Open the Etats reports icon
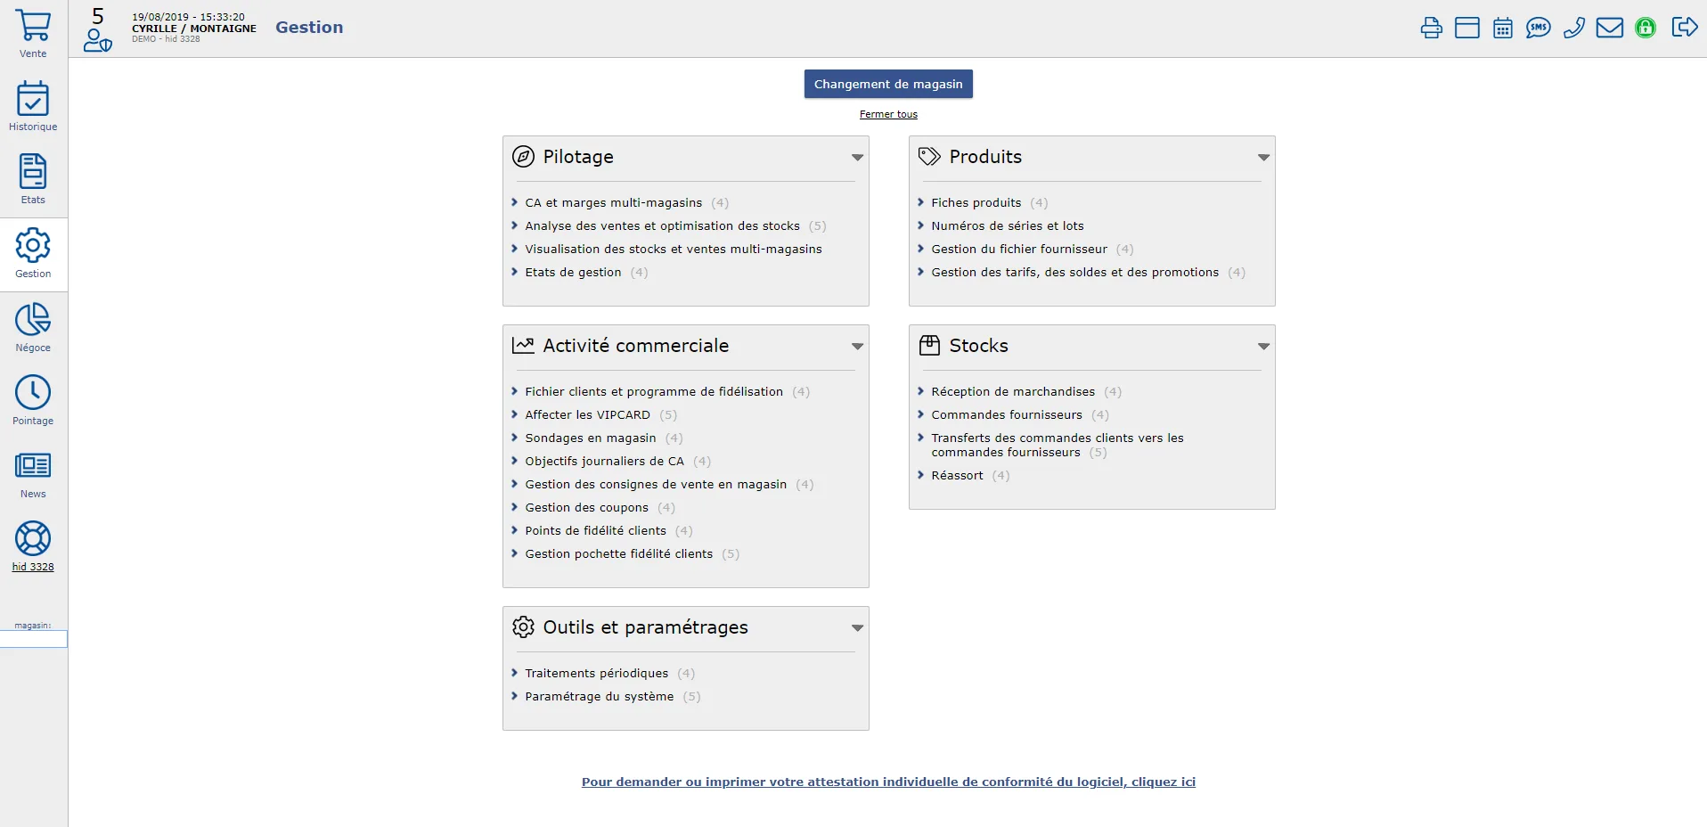The image size is (1707, 827). pyautogui.click(x=33, y=171)
